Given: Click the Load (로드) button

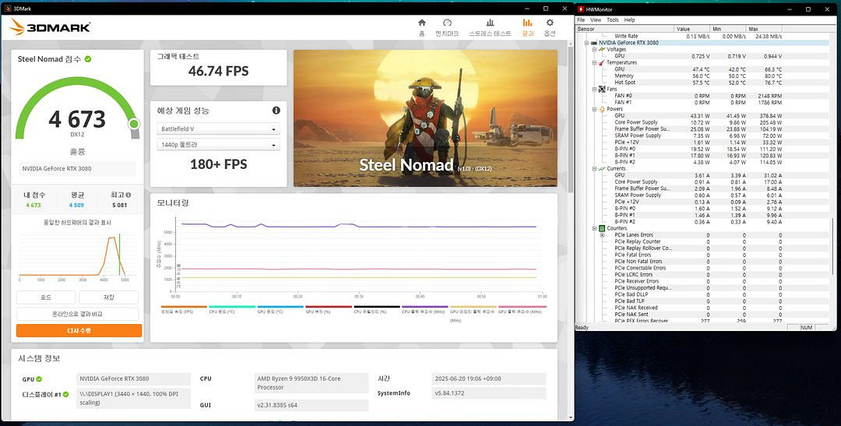Looking at the screenshot, I should tap(46, 297).
